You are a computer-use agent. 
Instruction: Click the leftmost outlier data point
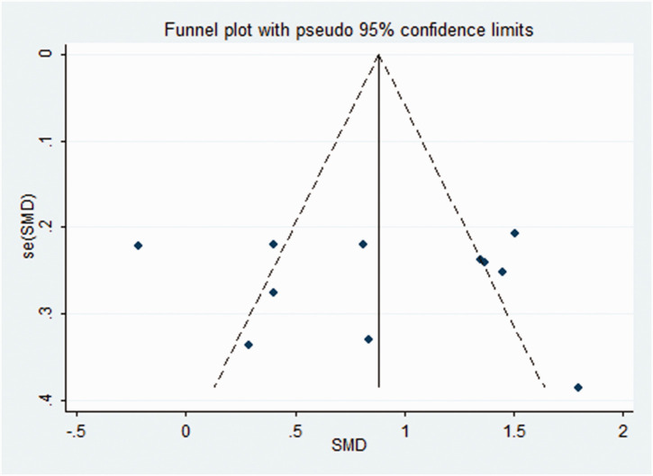point(138,246)
